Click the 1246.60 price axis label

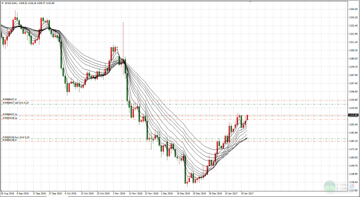pyautogui.click(x=353, y=91)
